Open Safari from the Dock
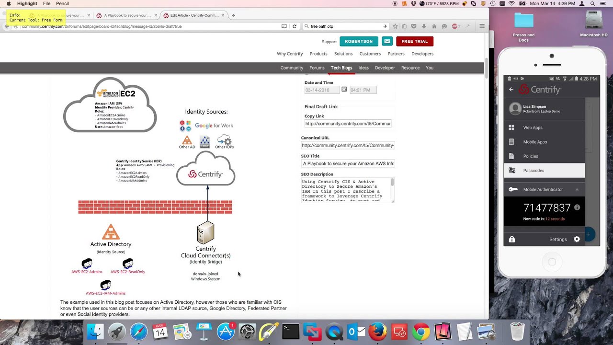 pyautogui.click(x=139, y=332)
